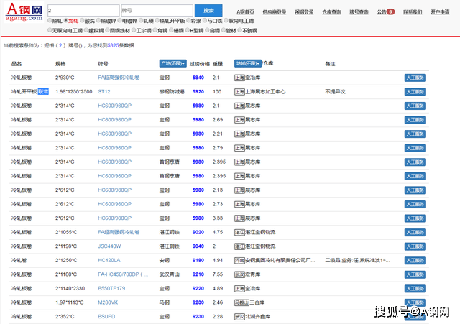Screen dimensions: 460x324
Task: Select the 圆钢线材 radio button
Action: pos(107,30)
